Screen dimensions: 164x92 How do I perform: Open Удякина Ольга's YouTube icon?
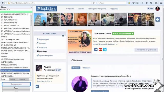pyautogui.click(x=100, y=49)
